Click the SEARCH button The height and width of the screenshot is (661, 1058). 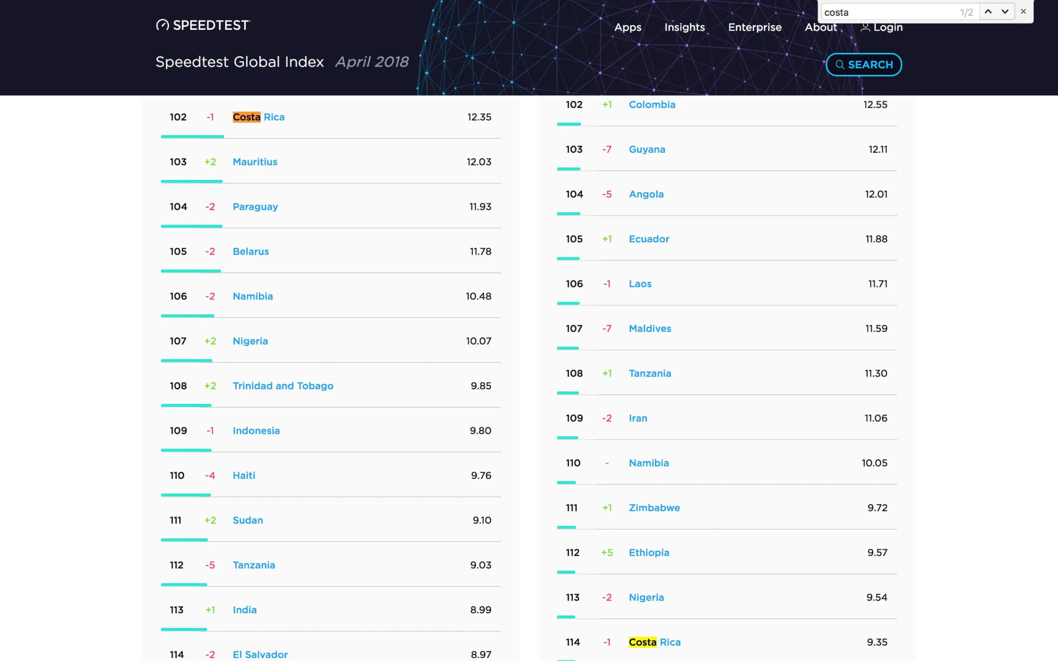click(x=865, y=64)
